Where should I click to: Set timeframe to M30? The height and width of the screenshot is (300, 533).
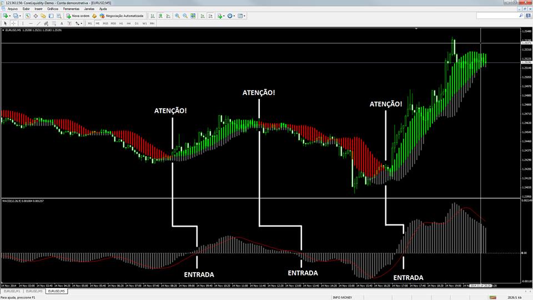113,23
